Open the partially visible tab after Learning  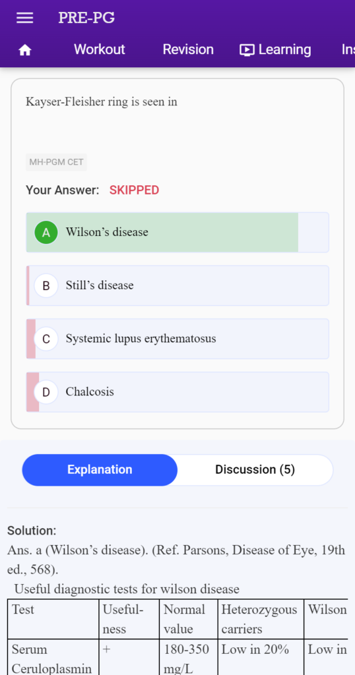pos(348,49)
